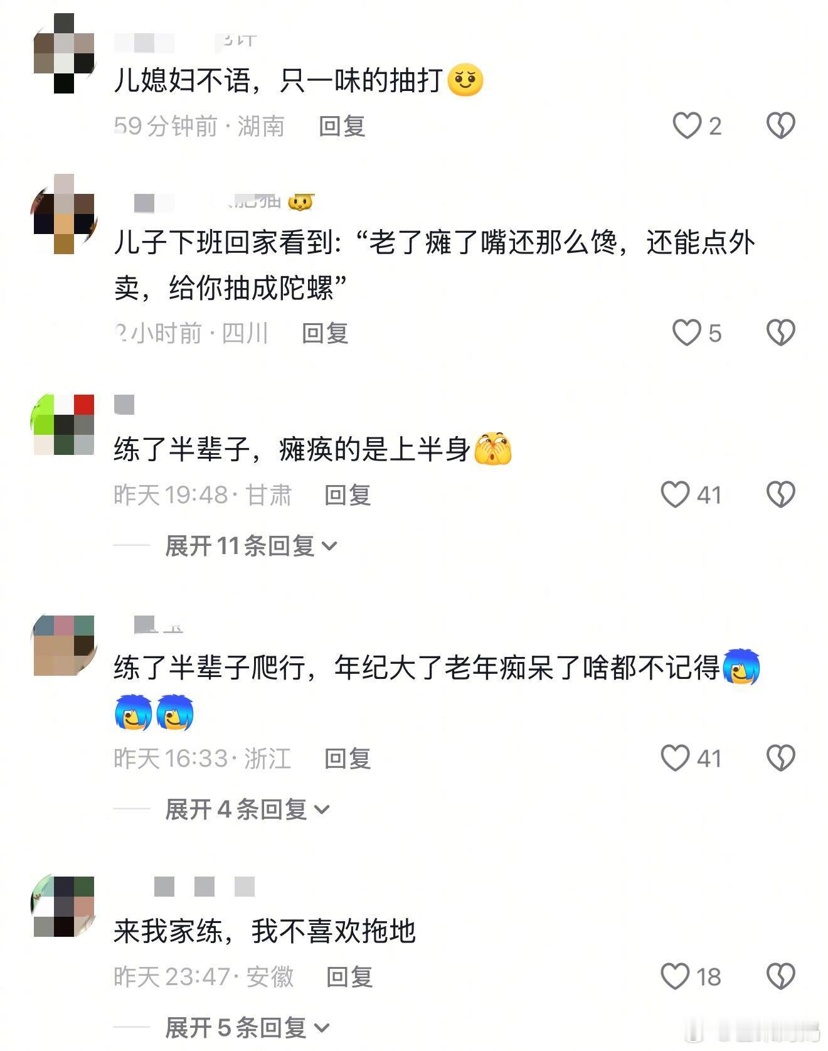
Task: Like the 甘肃 comment about 上半身
Action: [x=675, y=494]
